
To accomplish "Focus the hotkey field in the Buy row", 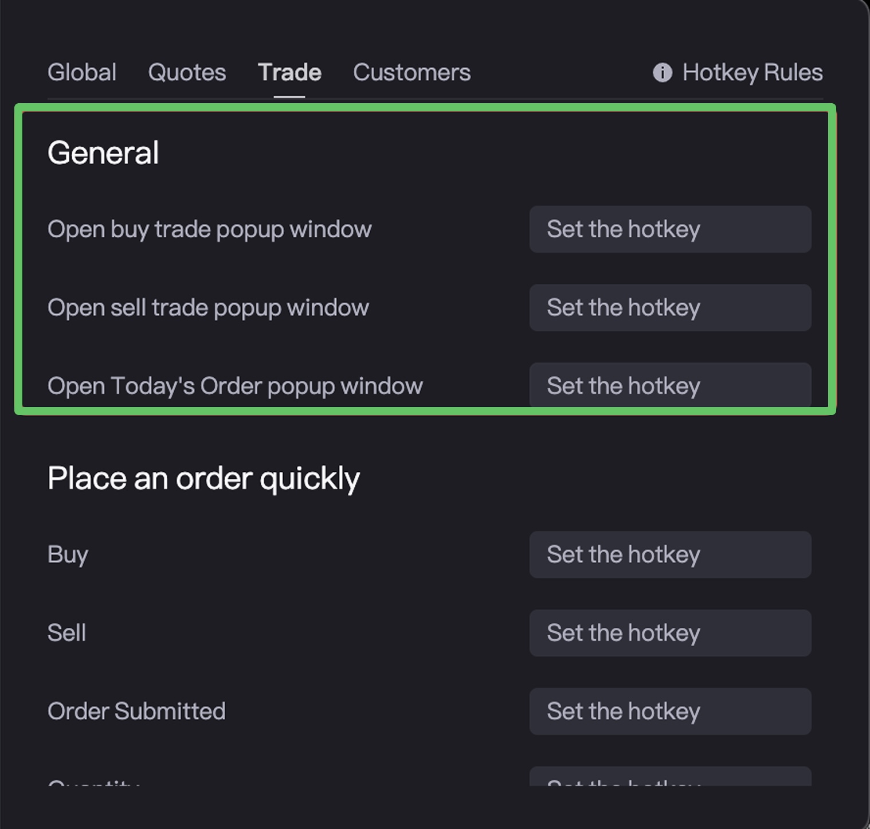I will pyautogui.click(x=669, y=554).
